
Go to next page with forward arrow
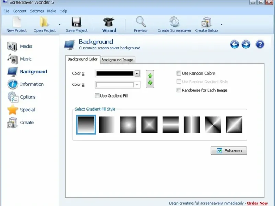click(246, 44)
